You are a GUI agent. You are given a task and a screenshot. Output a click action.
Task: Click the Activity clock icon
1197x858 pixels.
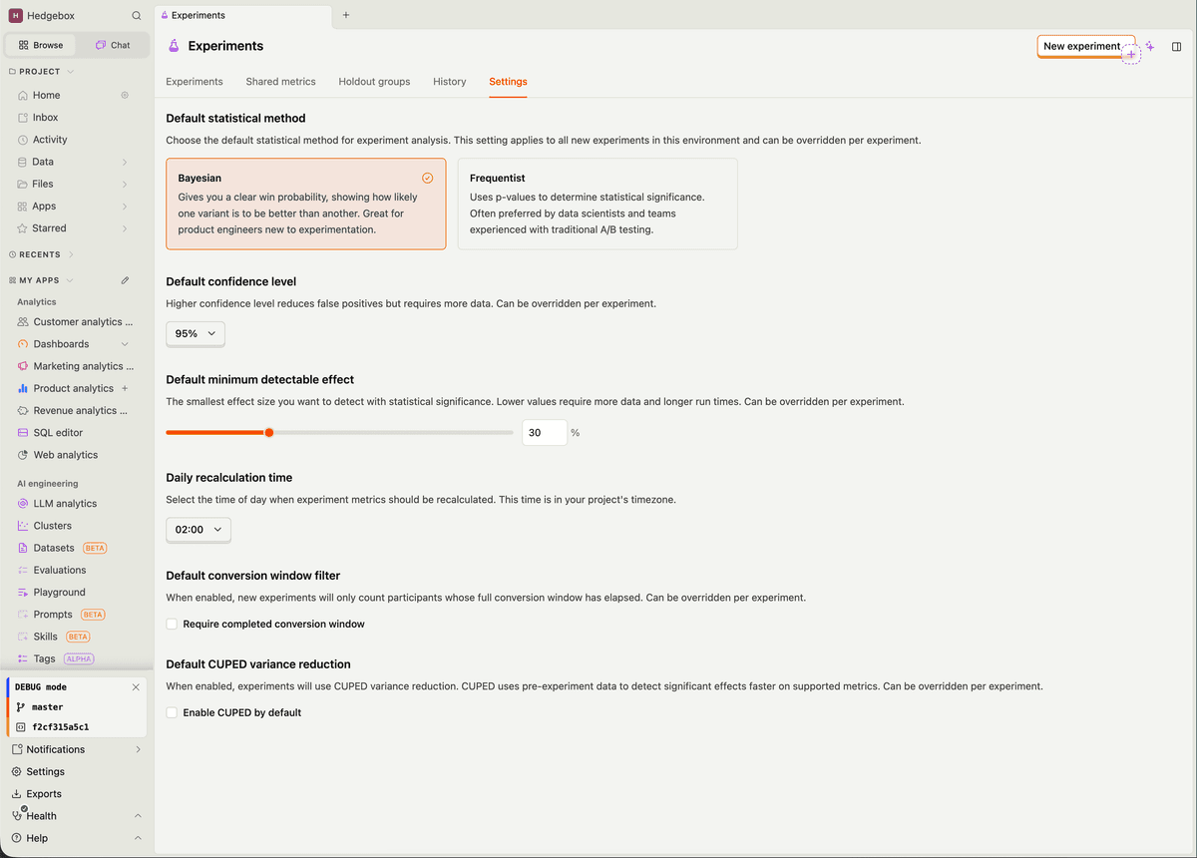(23, 140)
